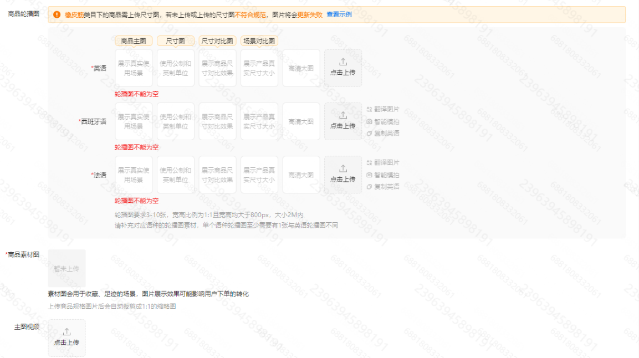The height and width of the screenshot is (358, 639).
Task: Click the 展示真实使用场景 slot in the 法语 row
Action: click(134, 175)
